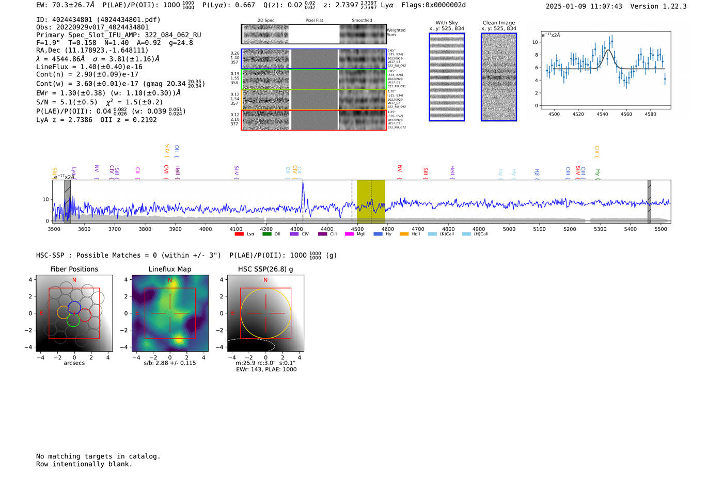Image resolution: width=723 pixels, height=492 pixels.
Task: Click the red OVI line label
Action: coord(166,171)
